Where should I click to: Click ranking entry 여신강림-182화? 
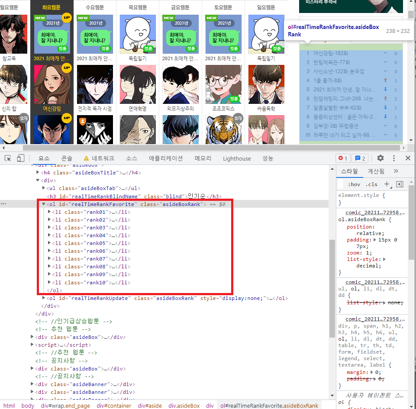coord(331,53)
